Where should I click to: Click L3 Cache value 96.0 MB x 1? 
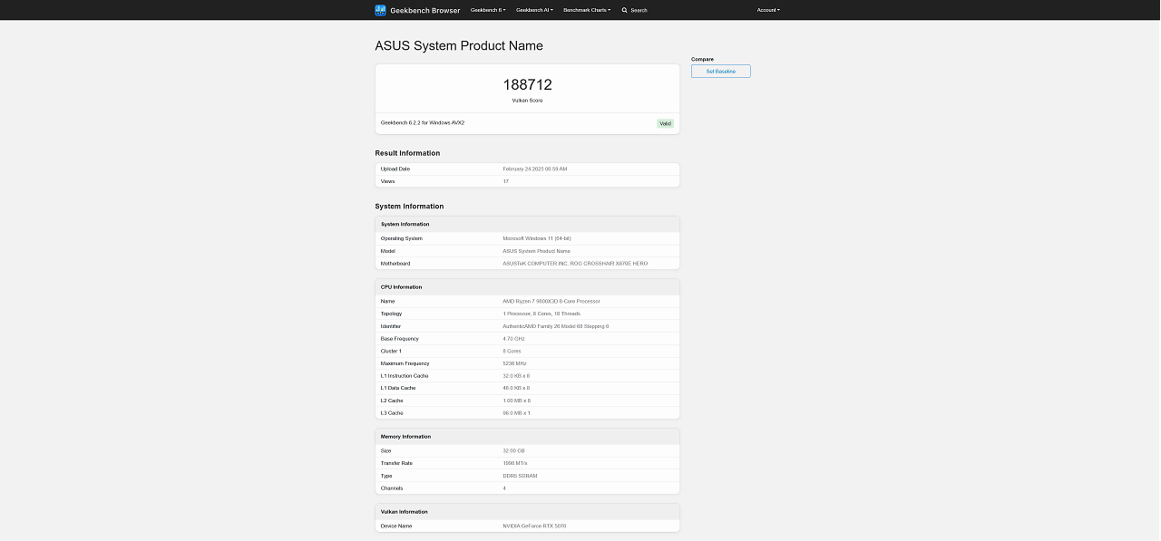516,413
